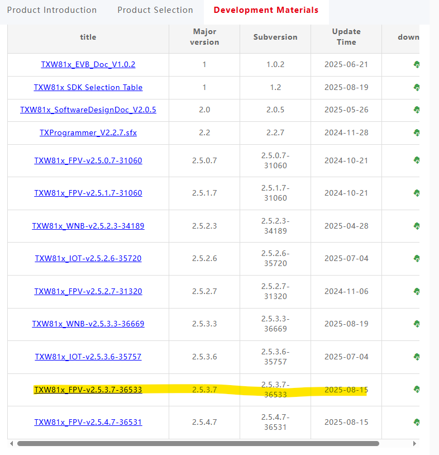Switch to Product Introduction tab
Screen dimensions: 439x455
(52, 10)
